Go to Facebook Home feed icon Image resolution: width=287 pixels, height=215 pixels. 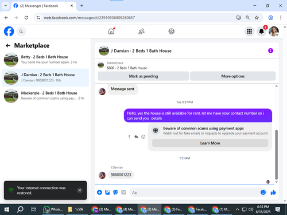[x=111, y=31]
